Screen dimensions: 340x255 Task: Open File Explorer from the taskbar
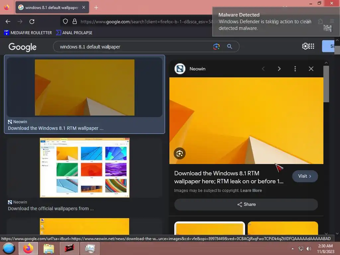[x=49, y=248]
